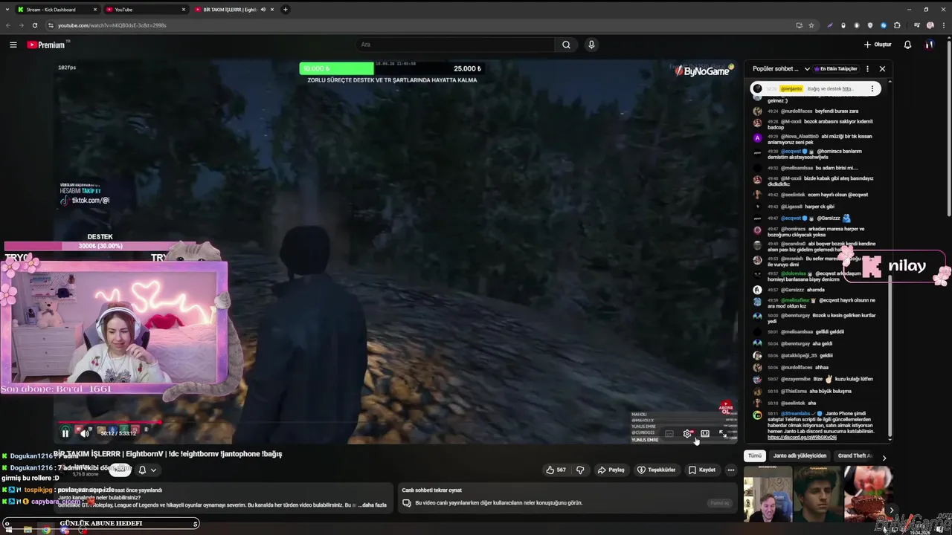Image resolution: width=952 pixels, height=535 pixels.
Task: Open a new browser tab
Action: coord(286,10)
